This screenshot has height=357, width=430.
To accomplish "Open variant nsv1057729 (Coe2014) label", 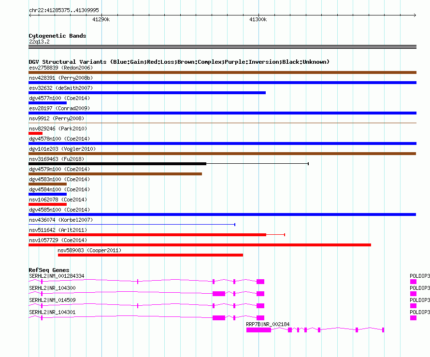I will (x=58, y=240).
